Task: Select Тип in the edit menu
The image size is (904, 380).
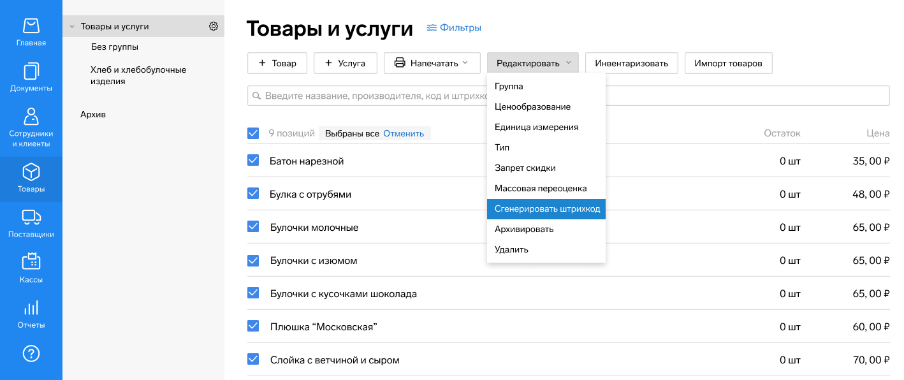Action: coord(546,147)
